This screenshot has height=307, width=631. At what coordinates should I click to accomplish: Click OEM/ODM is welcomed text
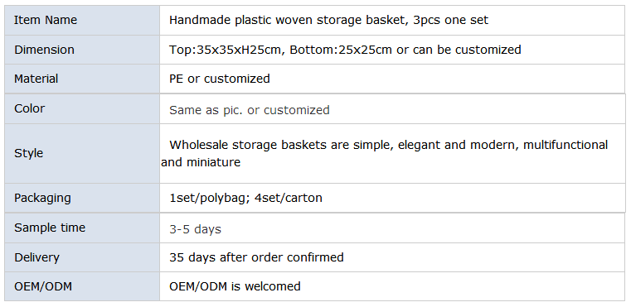click(235, 286)
